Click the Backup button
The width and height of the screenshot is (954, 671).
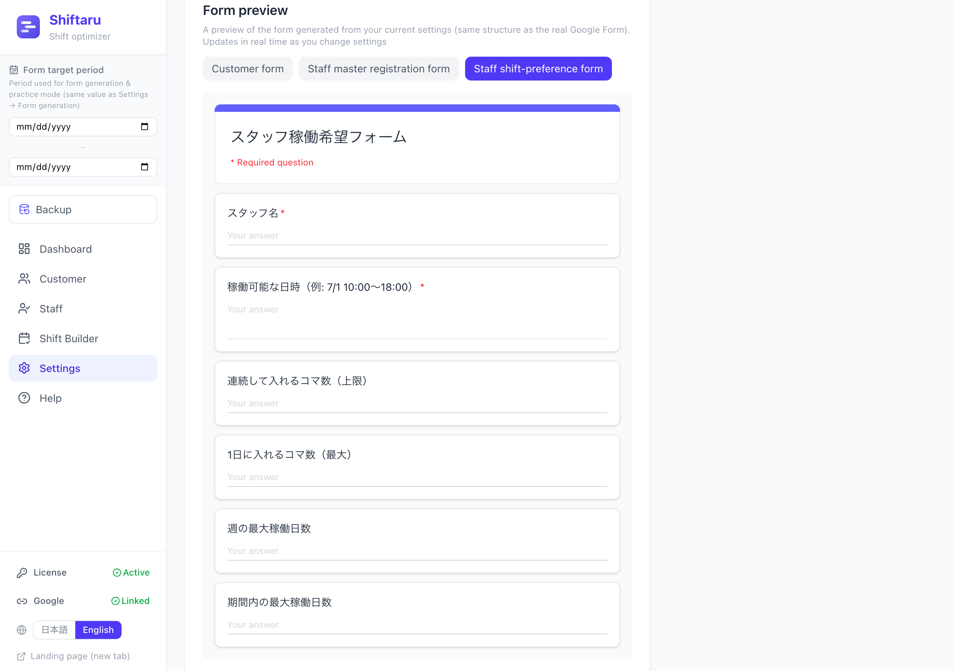coord(83,210)
